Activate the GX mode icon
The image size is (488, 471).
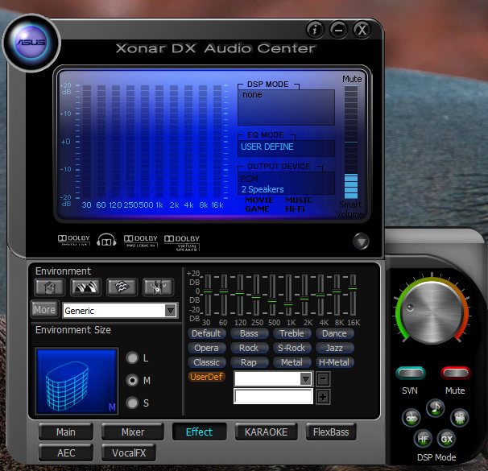click(446, 439)
